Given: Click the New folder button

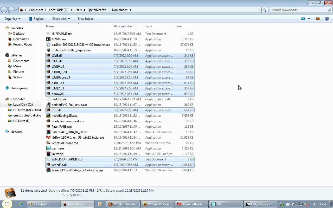Looking at the screenshot, I should click(86, 19).
